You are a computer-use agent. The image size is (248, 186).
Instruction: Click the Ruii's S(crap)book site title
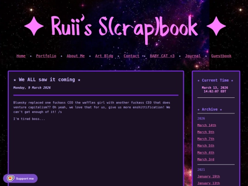tap(124, 28)
